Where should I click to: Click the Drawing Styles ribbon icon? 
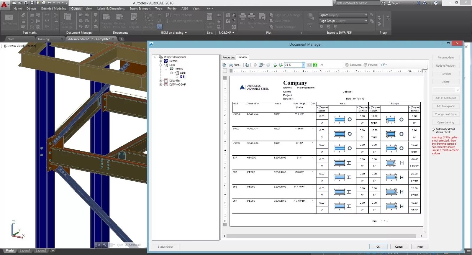pyautogui.click(x=106, y=20)
